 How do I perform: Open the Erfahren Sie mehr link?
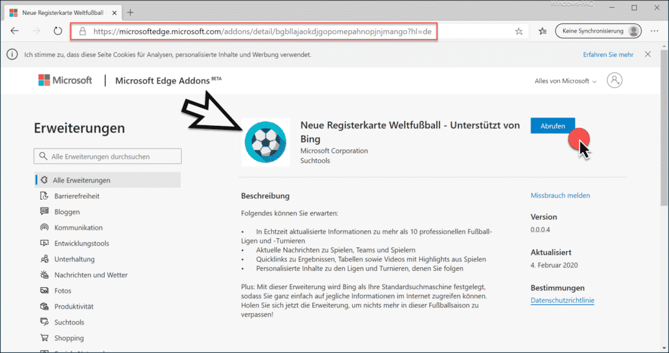[608, 55]
